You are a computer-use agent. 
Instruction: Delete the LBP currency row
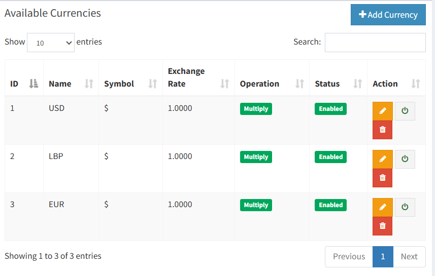(383, 178)
